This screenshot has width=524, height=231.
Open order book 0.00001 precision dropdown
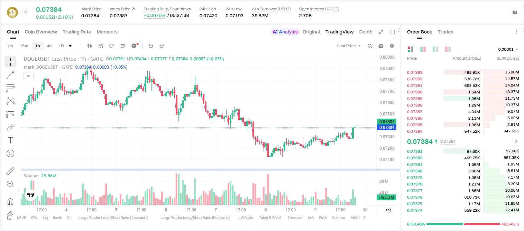click(508, 49)
